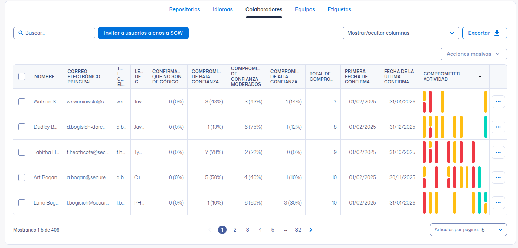518x248 pixels.
Task: Open three-dot menu for Lane row
Action: [498, 203]
